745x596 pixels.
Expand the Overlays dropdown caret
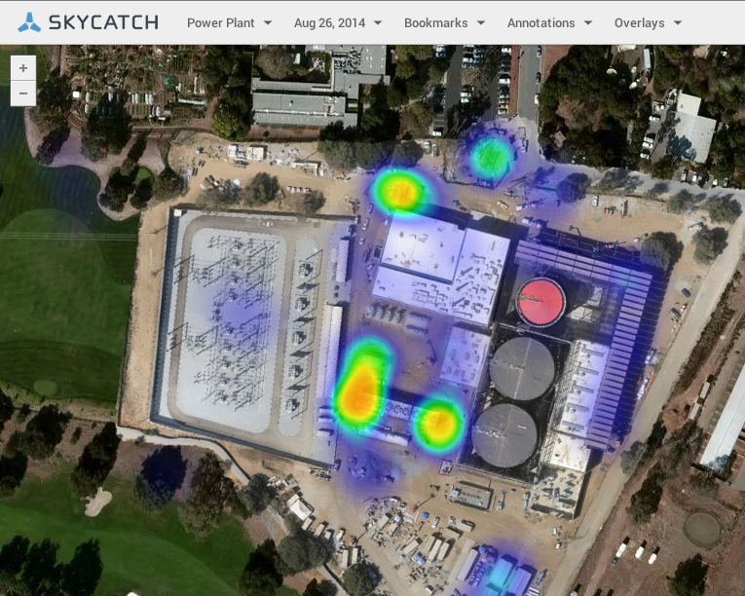point(678,22)
